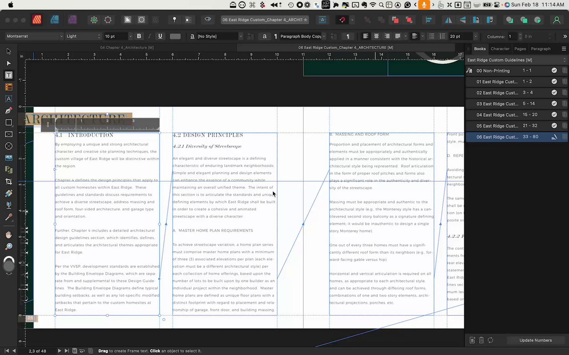Toggle Underline text formatting
The image size is (569, 355).
[x=160, y=36]
